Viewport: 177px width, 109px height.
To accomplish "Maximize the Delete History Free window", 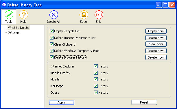I will coord(165,5).
